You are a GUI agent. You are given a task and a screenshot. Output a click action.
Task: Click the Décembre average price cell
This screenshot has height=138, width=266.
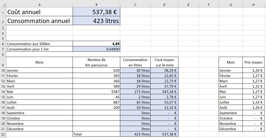(x=254, y=129)
